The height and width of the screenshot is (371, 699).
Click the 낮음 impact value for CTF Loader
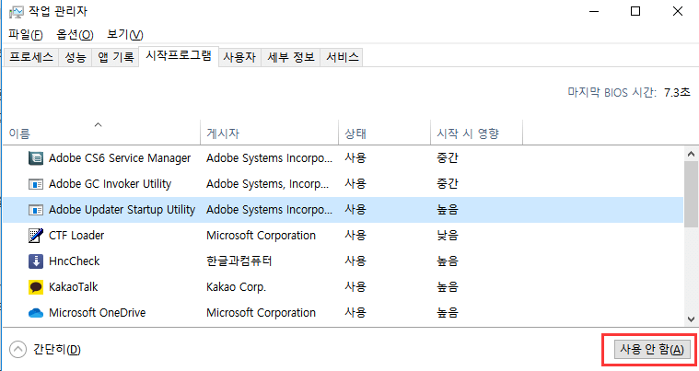click(448, 235)
